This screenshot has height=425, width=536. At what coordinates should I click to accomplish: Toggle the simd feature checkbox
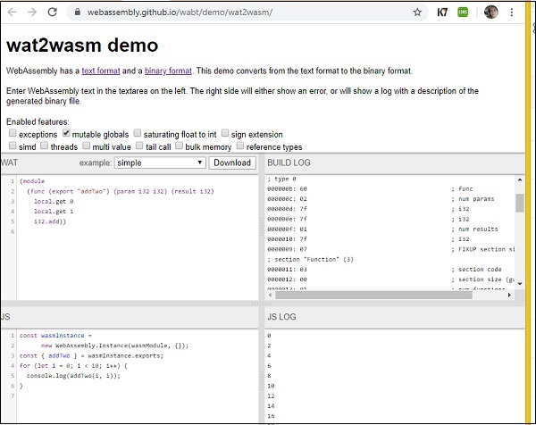coord(12,146)
